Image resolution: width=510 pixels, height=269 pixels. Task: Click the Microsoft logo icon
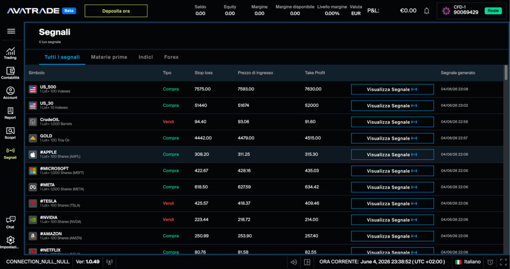[x=32, y=171]
